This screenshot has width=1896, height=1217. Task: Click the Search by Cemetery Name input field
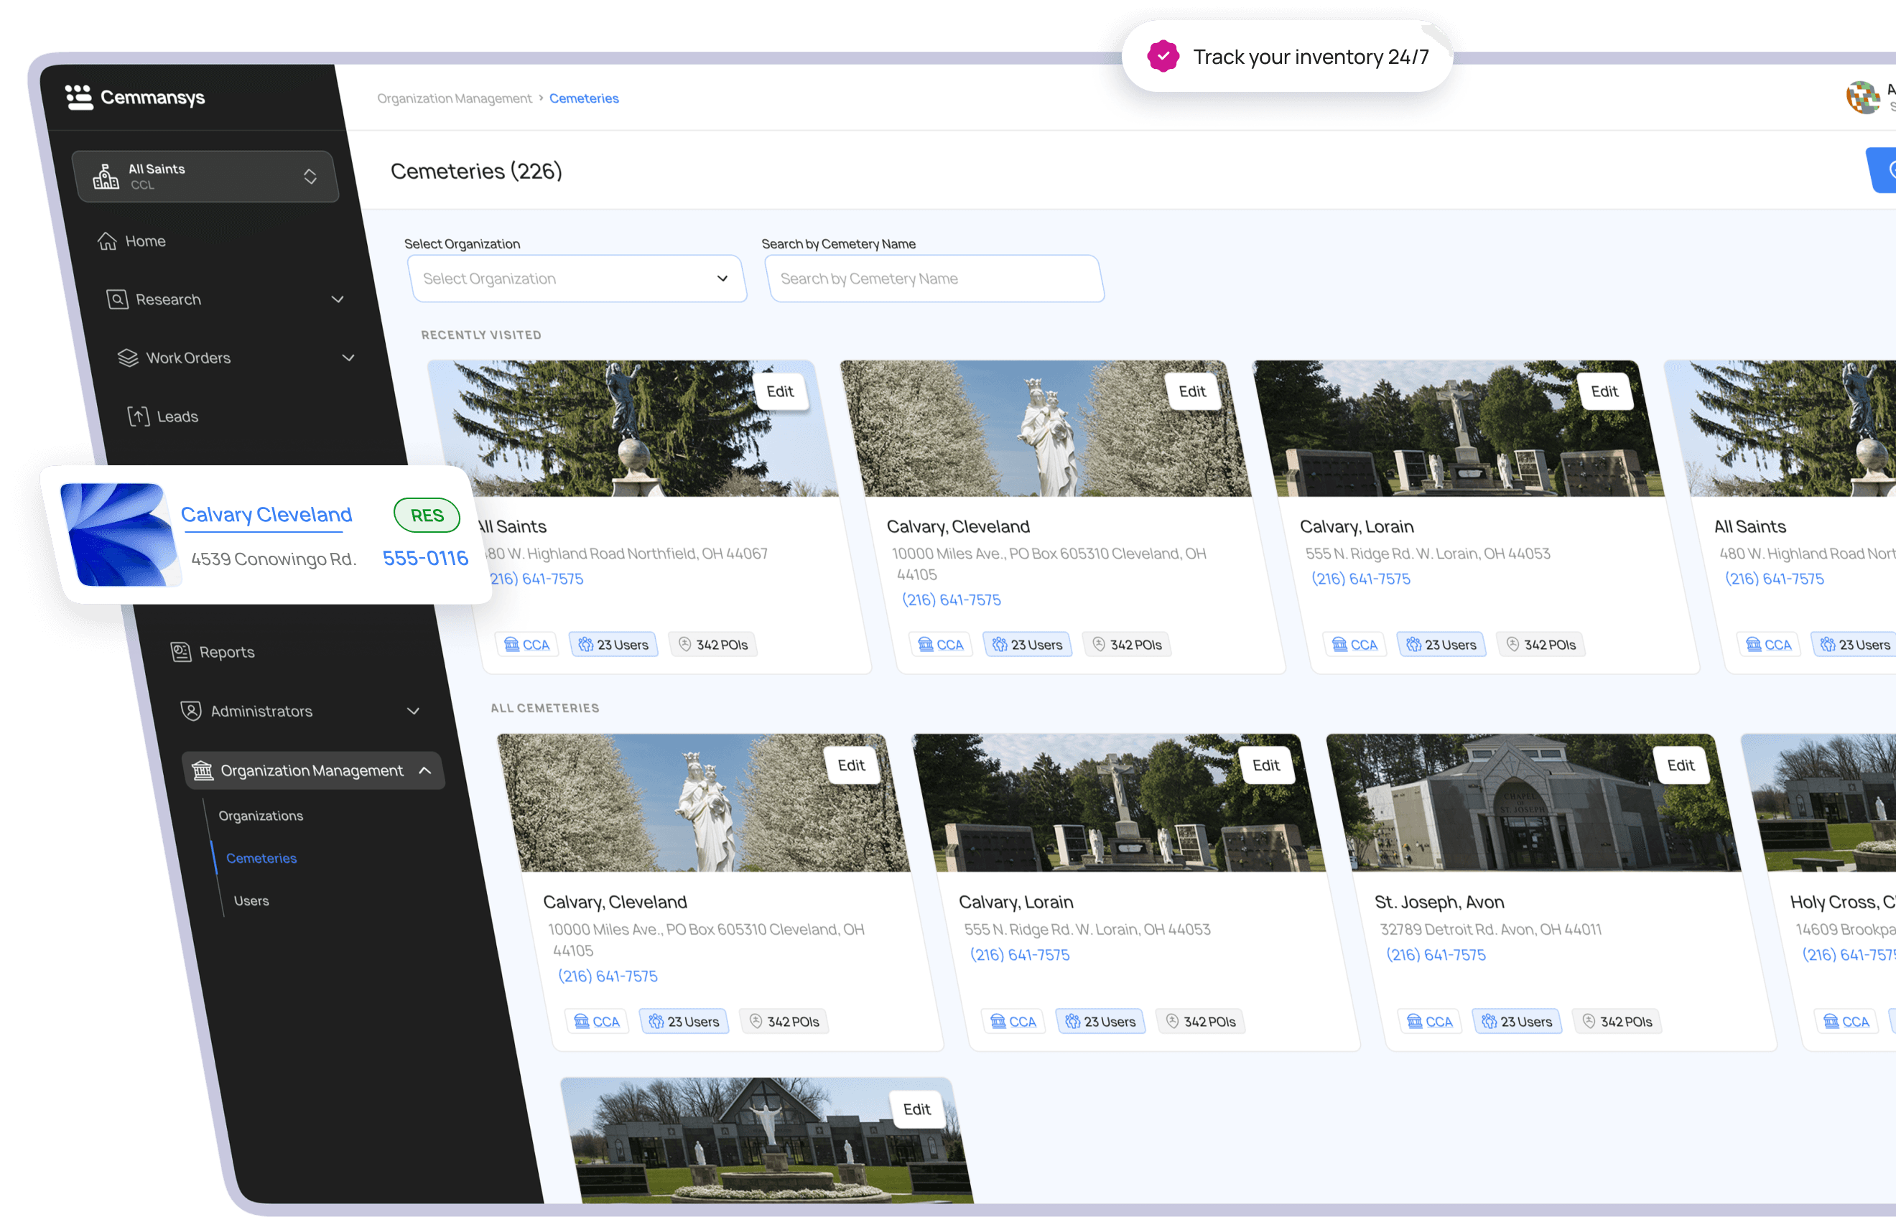coord(934,278)
